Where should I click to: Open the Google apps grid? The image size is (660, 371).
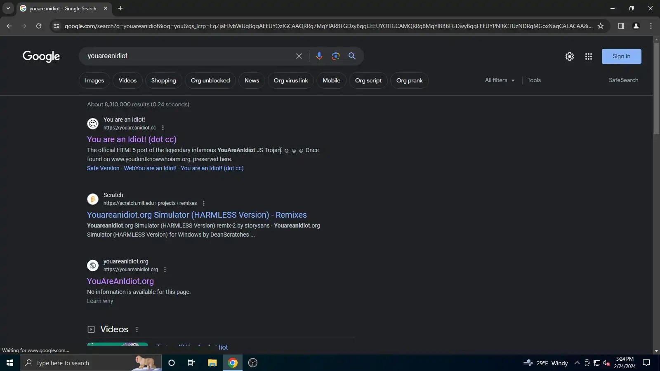[589, 56]
